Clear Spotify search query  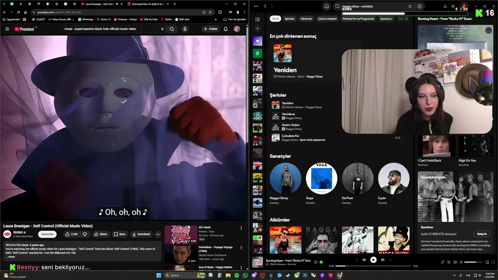410,6
